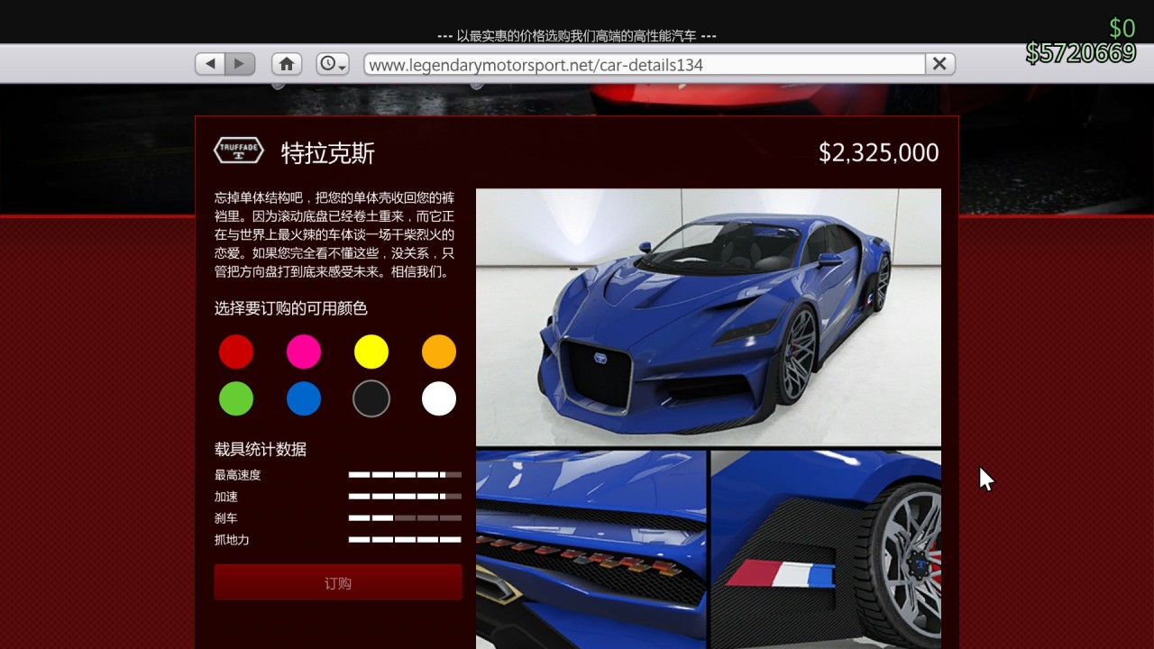Select the black car color

click(371, 398)
